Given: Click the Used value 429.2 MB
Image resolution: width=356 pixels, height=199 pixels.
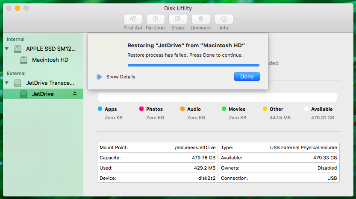Looking at the screenshot, I should click(205, 168).
